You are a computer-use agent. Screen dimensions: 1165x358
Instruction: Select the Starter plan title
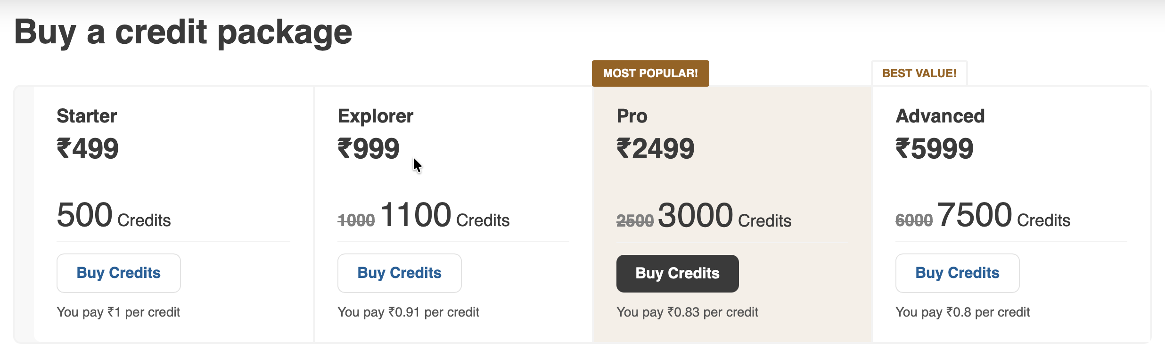[87, 116]
